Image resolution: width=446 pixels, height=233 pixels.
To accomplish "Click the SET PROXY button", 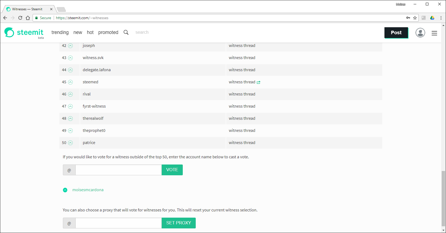I will coord(179,223).
